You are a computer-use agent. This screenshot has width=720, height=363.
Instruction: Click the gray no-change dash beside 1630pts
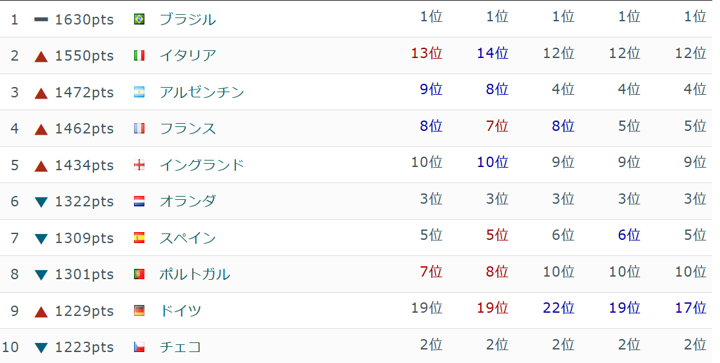click(x=41, y=19)
